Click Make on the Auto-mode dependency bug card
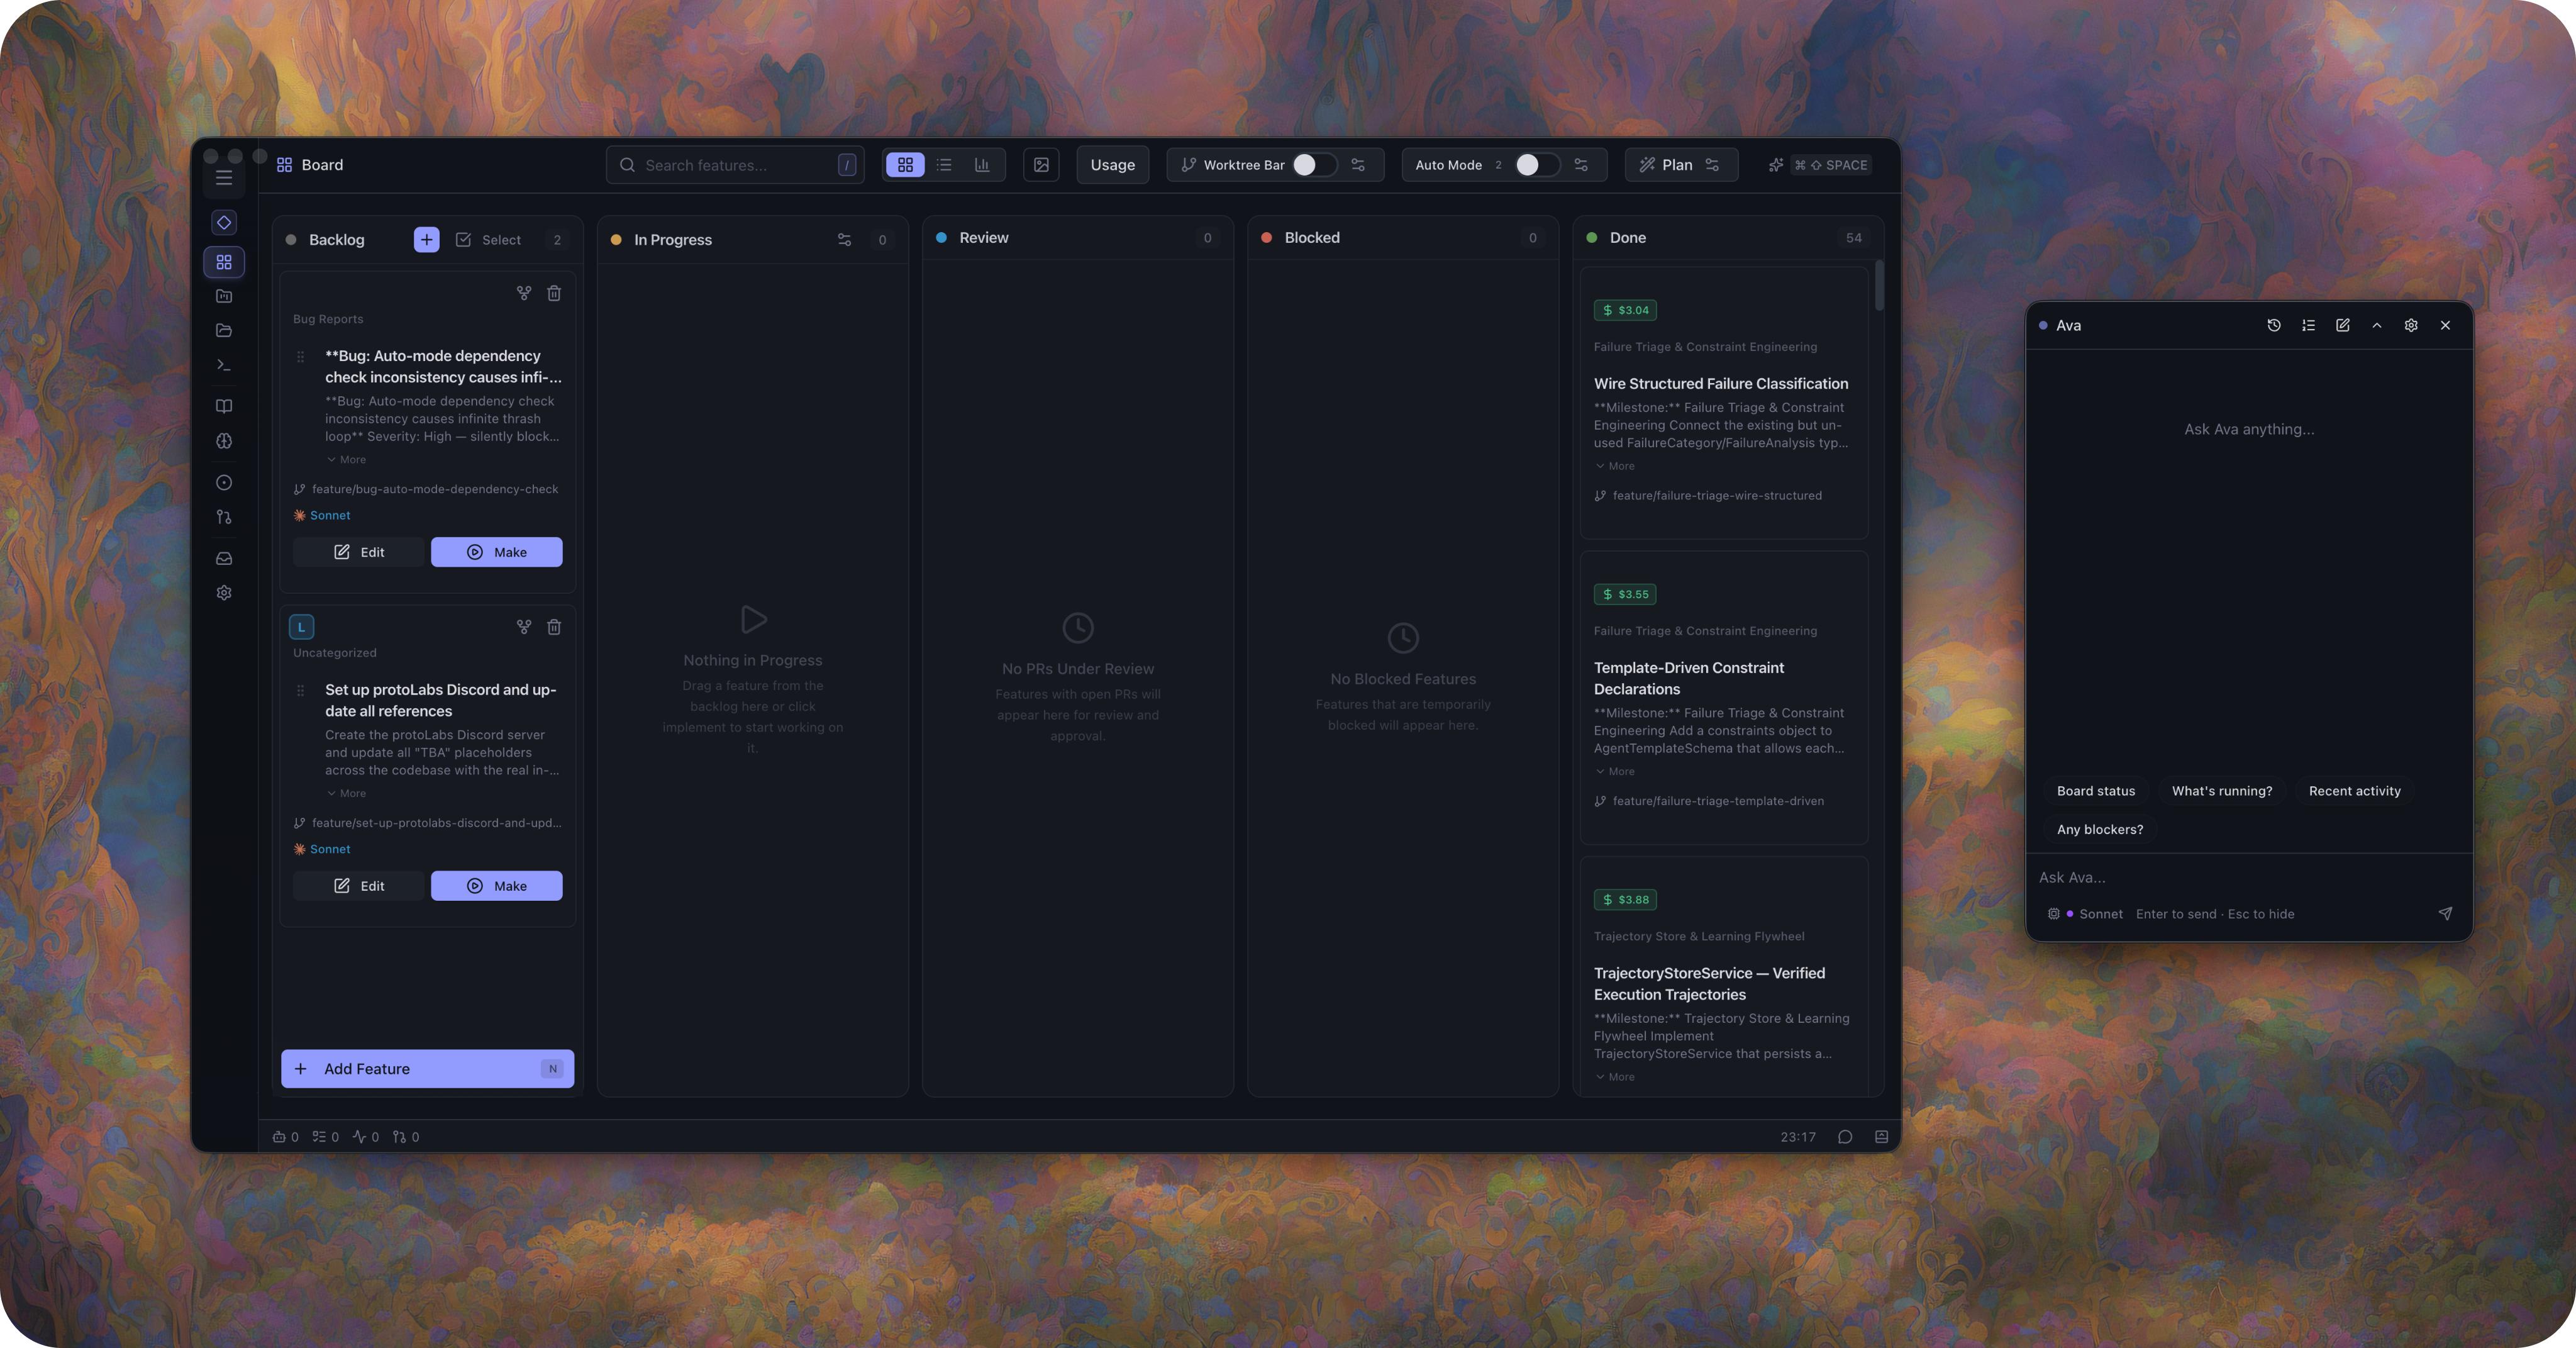The height and width of the screenshot is (1348, 2576). 496,552
